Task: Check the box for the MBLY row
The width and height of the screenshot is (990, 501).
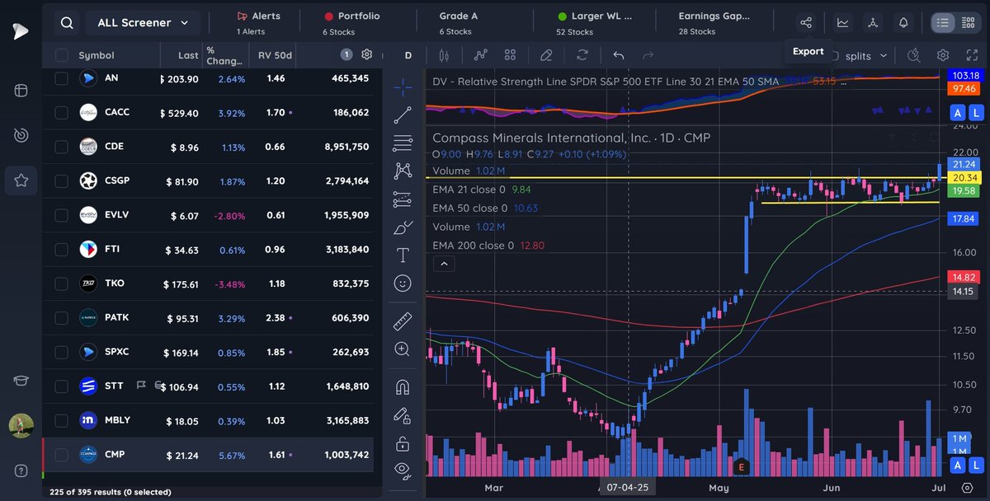Action: (61, 420)
